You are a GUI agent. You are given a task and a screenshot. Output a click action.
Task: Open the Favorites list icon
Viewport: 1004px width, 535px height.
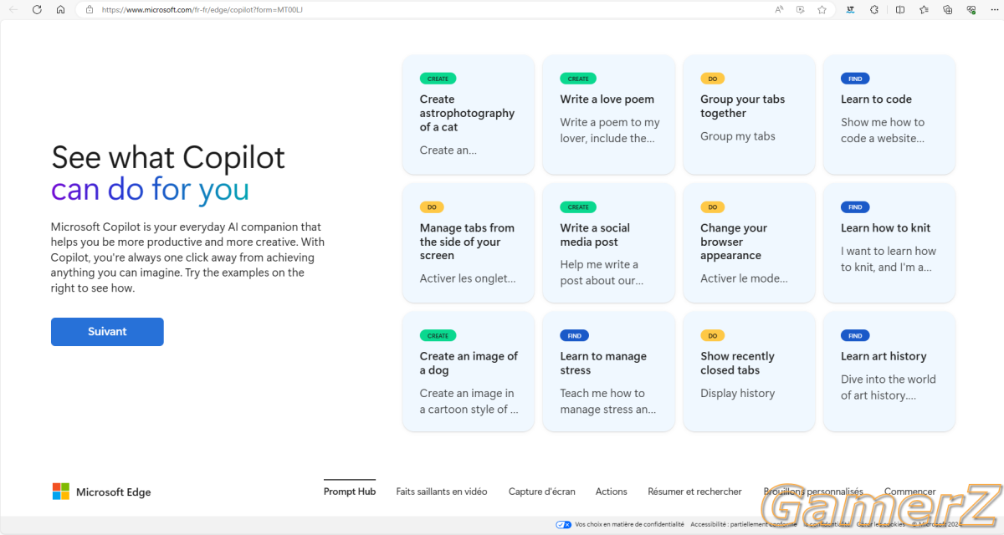(x=924, y=10)
